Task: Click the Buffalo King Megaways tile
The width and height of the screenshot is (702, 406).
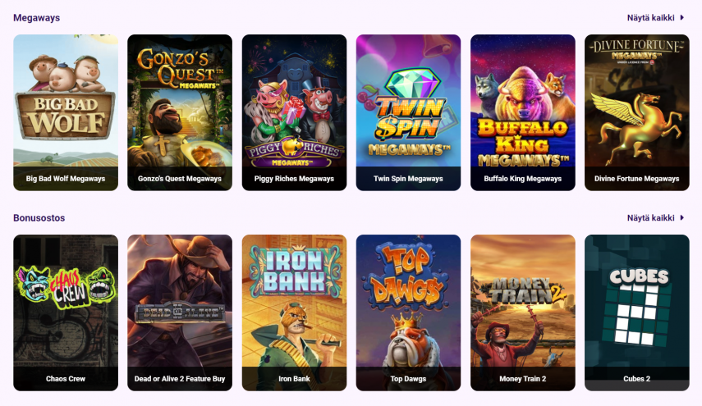Action: (523, 112)
